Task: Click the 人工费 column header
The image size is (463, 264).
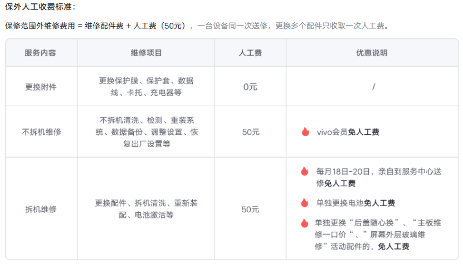Action: click(x=250, y=53)
